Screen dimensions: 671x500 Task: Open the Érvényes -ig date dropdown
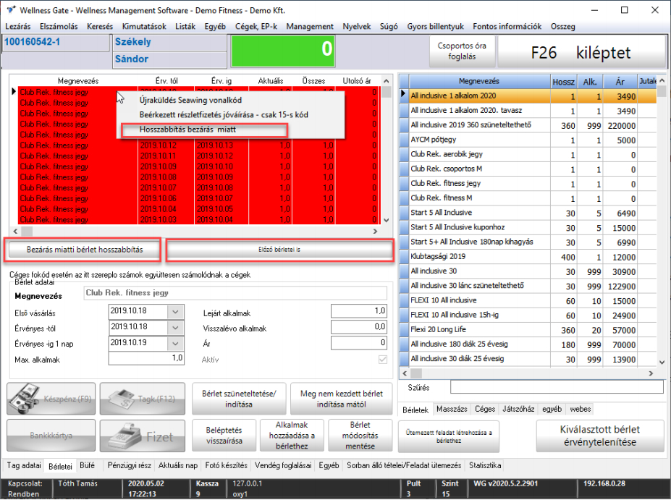[175, 344]
